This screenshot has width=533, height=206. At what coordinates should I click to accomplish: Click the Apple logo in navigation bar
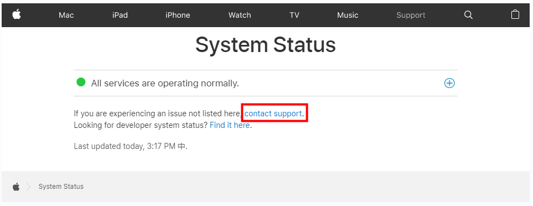pos(17,14)
